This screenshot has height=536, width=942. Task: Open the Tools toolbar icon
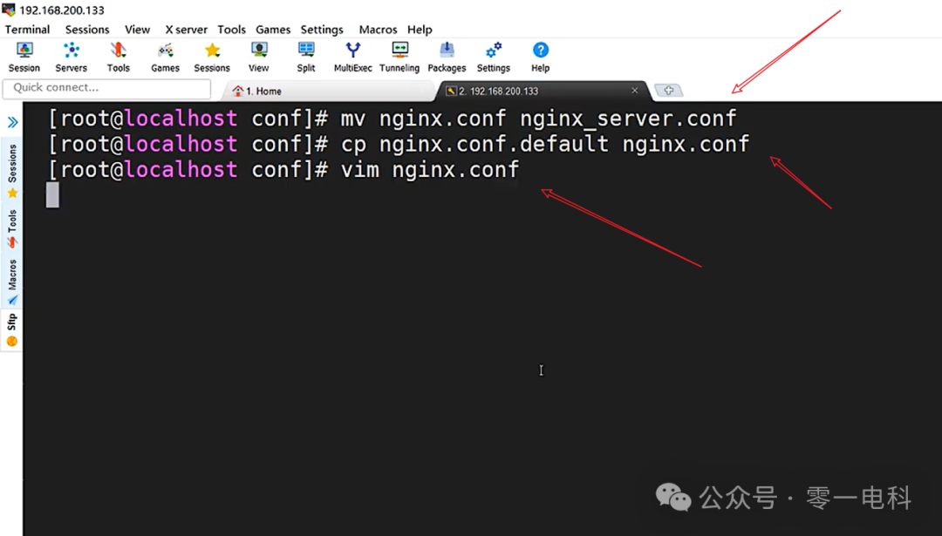pos(119,56)
